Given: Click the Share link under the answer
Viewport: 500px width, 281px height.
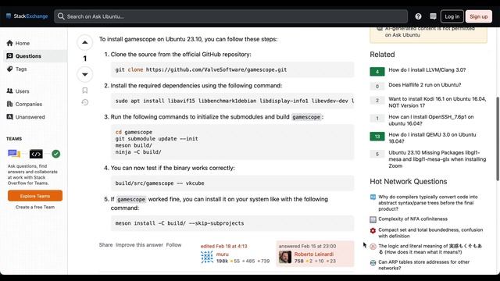Looking at the screenshot, I should pos(105,245).
